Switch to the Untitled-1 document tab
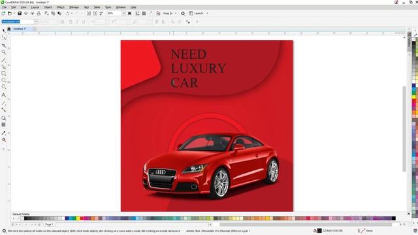 point(20,29)
